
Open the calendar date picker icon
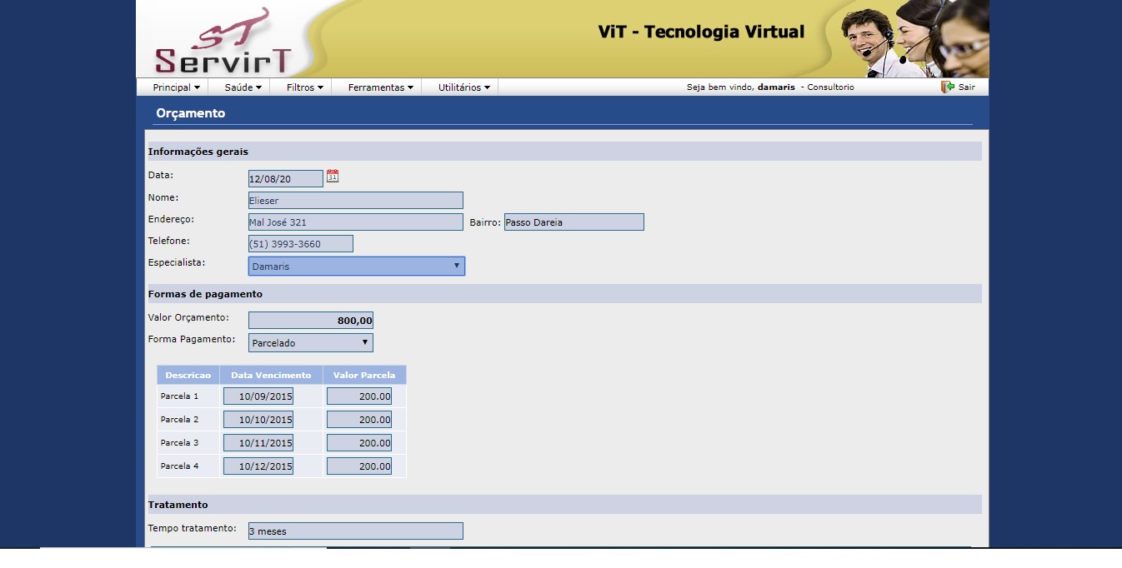(x=333, y=176)
